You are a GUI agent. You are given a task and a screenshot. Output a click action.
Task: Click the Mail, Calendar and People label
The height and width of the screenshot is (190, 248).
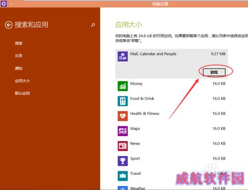153,54
